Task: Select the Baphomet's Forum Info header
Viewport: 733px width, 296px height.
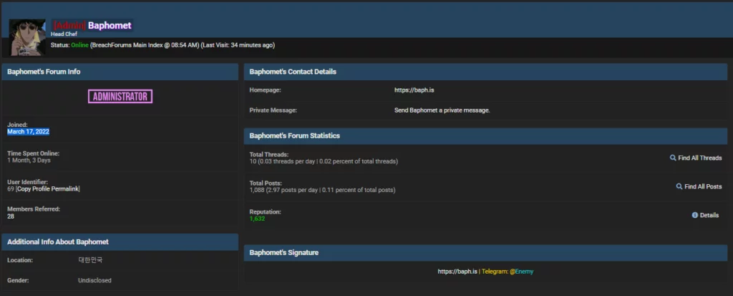Action: [44, 72]
